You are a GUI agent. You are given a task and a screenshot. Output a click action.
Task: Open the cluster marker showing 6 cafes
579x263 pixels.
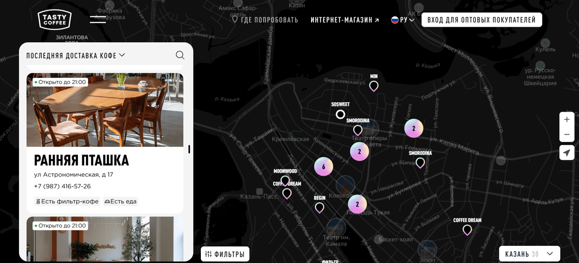pos(323,167)
